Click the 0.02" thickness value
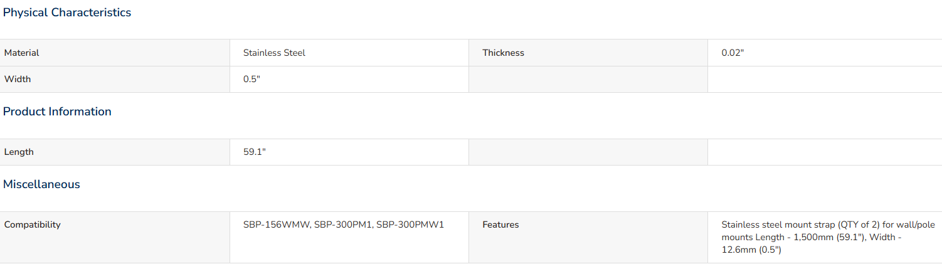This screenshot has width=942, height=264. point(733,53)
